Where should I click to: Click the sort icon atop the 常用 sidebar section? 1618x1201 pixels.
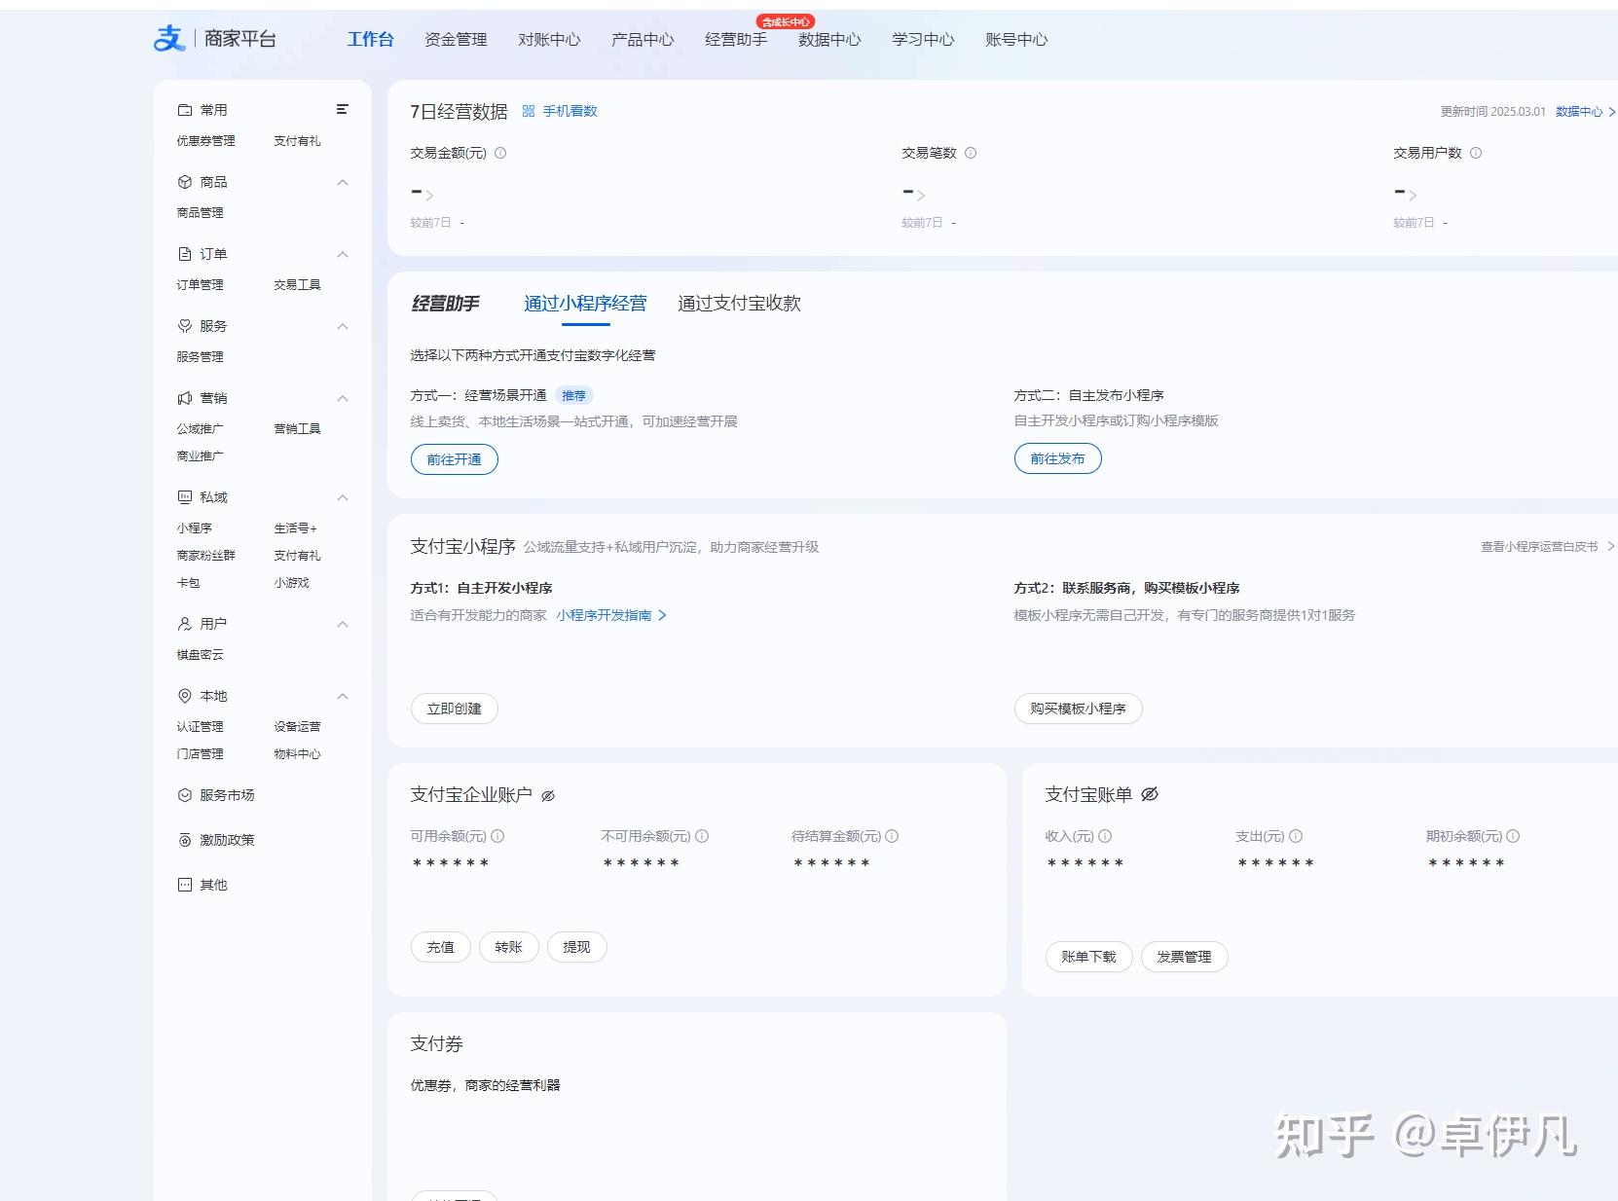point(342,109)
